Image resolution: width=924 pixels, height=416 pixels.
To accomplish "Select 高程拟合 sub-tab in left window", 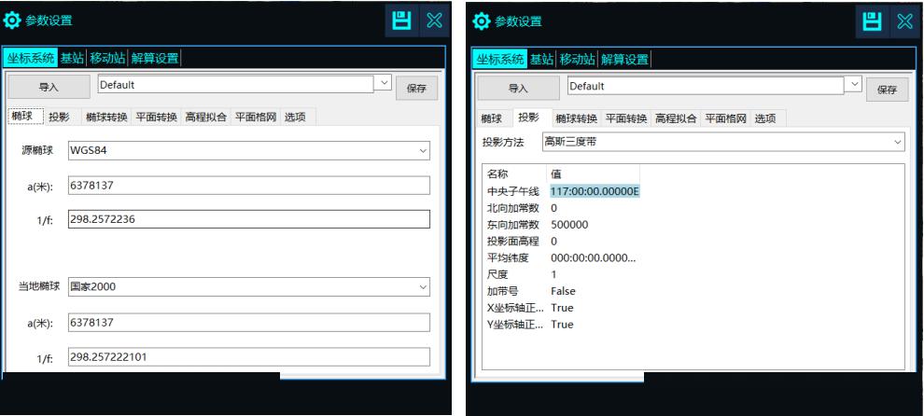I will [x=205, y=118].
